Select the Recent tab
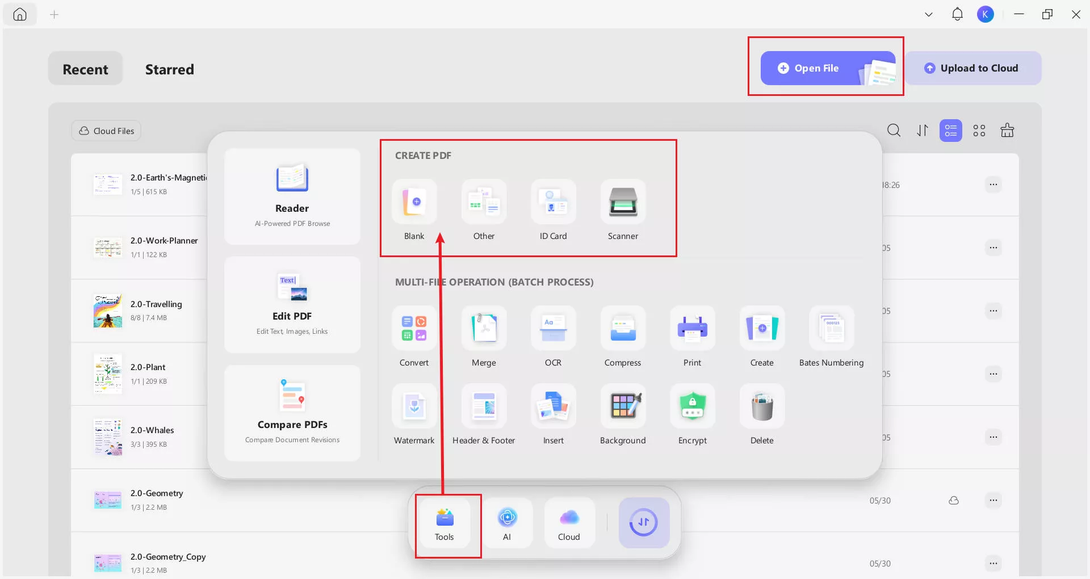Viewport: 1090px width, 579px height. (x=85, y=69)
